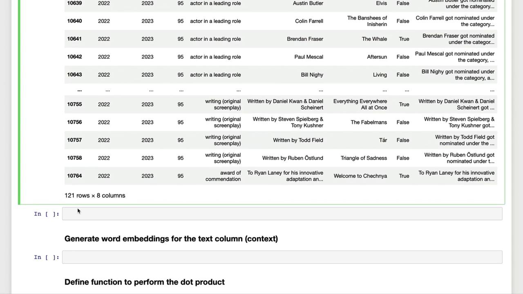Select "The Fabelmans" film cell
The image size is (523, 294).
(x=369, y=122)
